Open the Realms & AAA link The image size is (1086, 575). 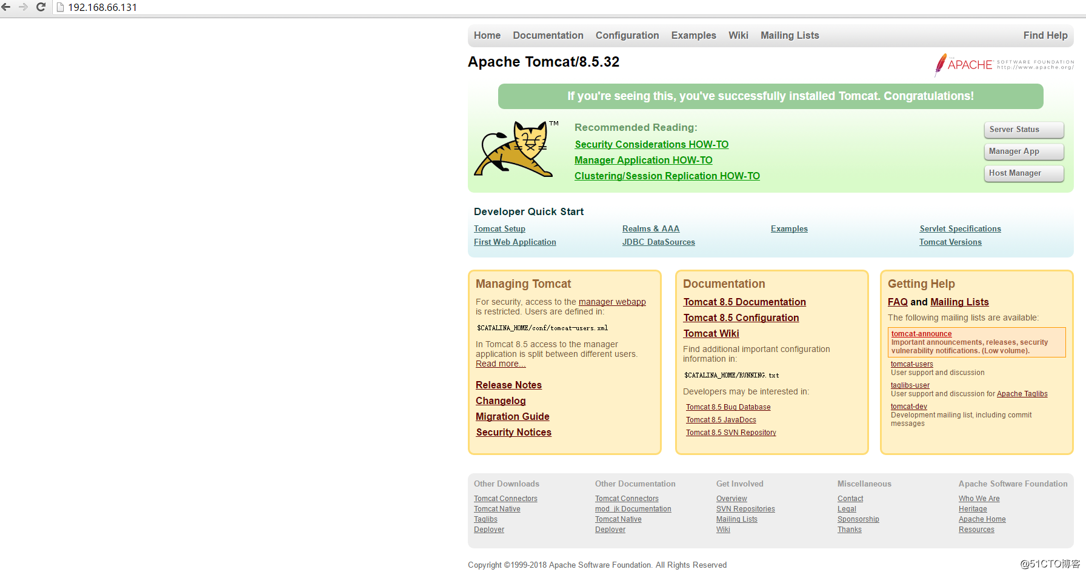(651, 228)
